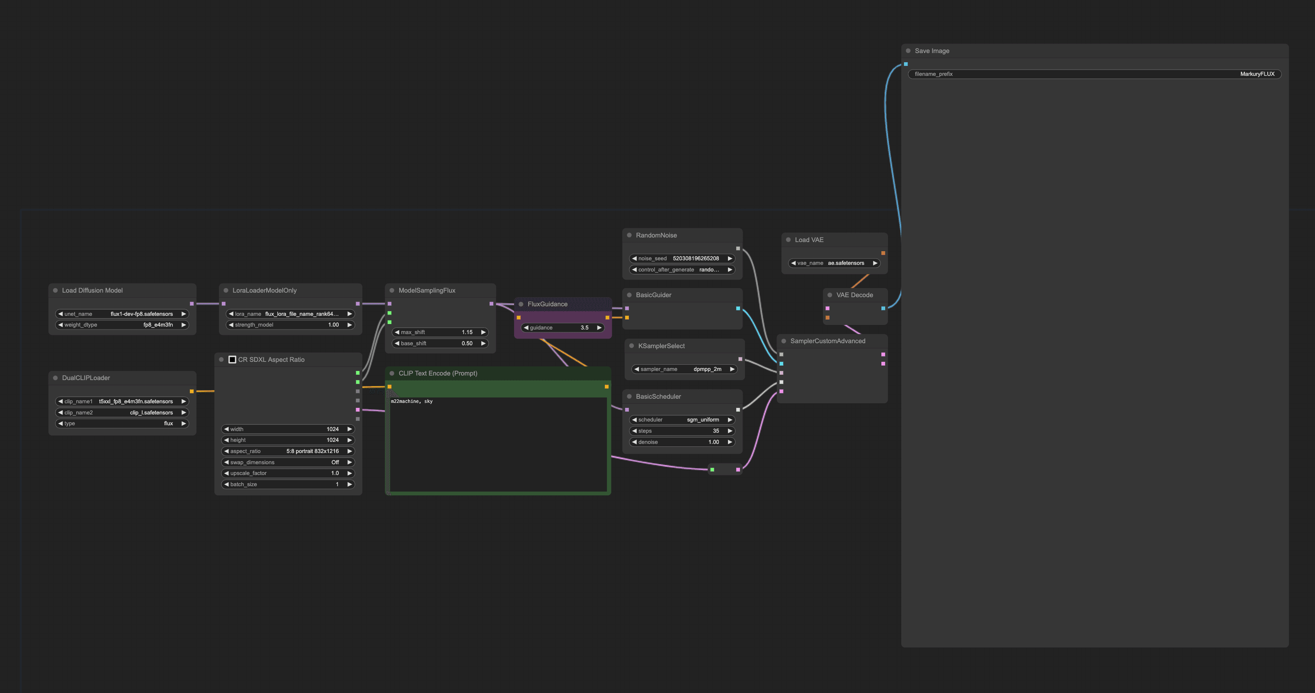Viewport: 1315px width, 693px height.
Task: Click the batch_size value field
Action: 288,485
